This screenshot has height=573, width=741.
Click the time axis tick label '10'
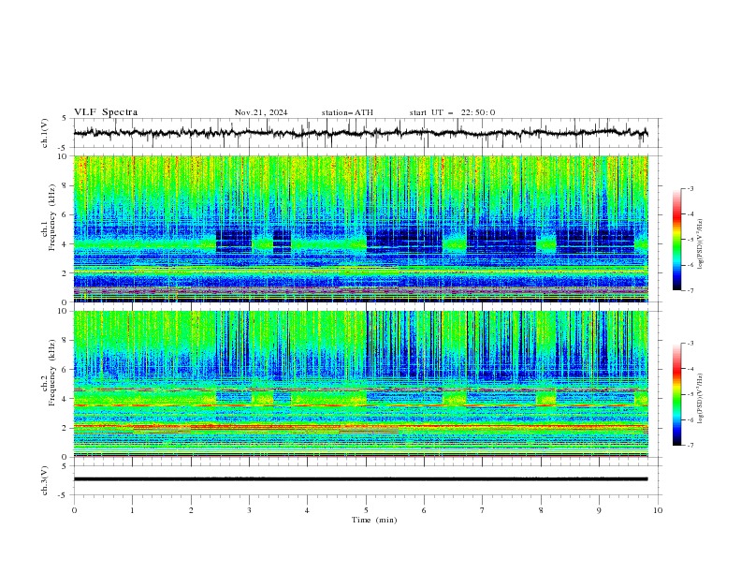click(x=658, y=510)
